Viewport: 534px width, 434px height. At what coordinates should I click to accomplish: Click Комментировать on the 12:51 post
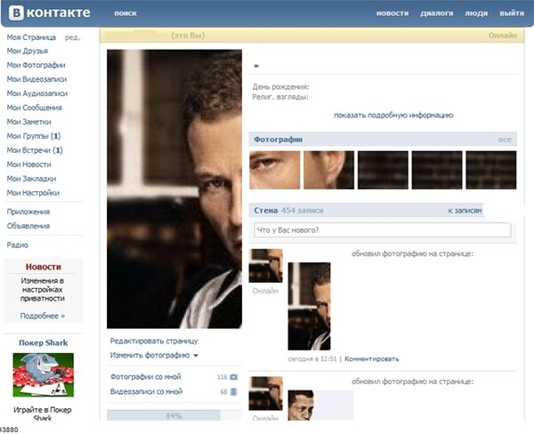(x=371, y=358)
